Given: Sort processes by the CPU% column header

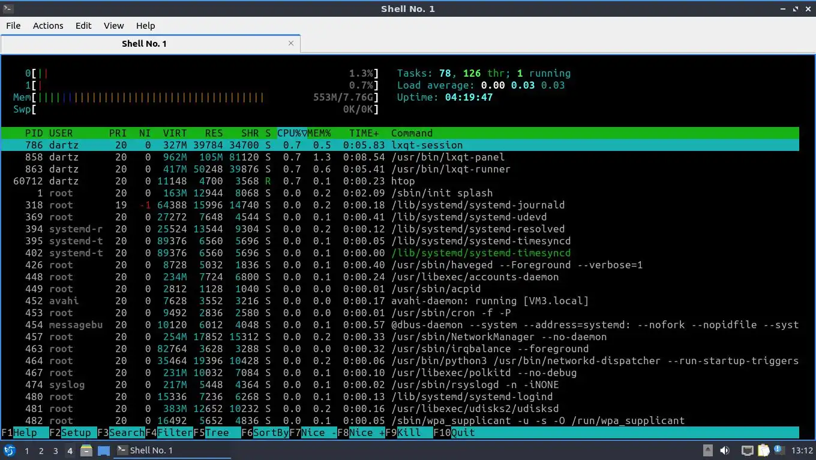Looking at the screenshot, I should (x=292, y=133).
